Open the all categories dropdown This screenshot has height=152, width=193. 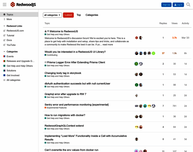click(x=52, y=15)
